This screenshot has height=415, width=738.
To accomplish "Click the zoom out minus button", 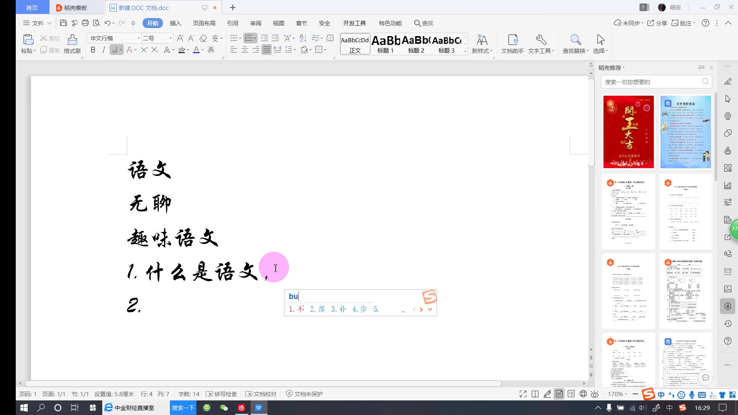I will (635, 394).
